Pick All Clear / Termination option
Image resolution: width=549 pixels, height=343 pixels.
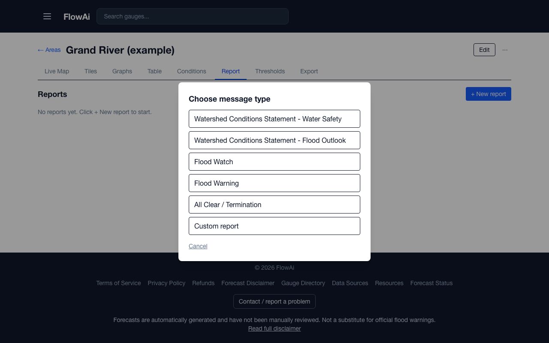coord(274,205)
